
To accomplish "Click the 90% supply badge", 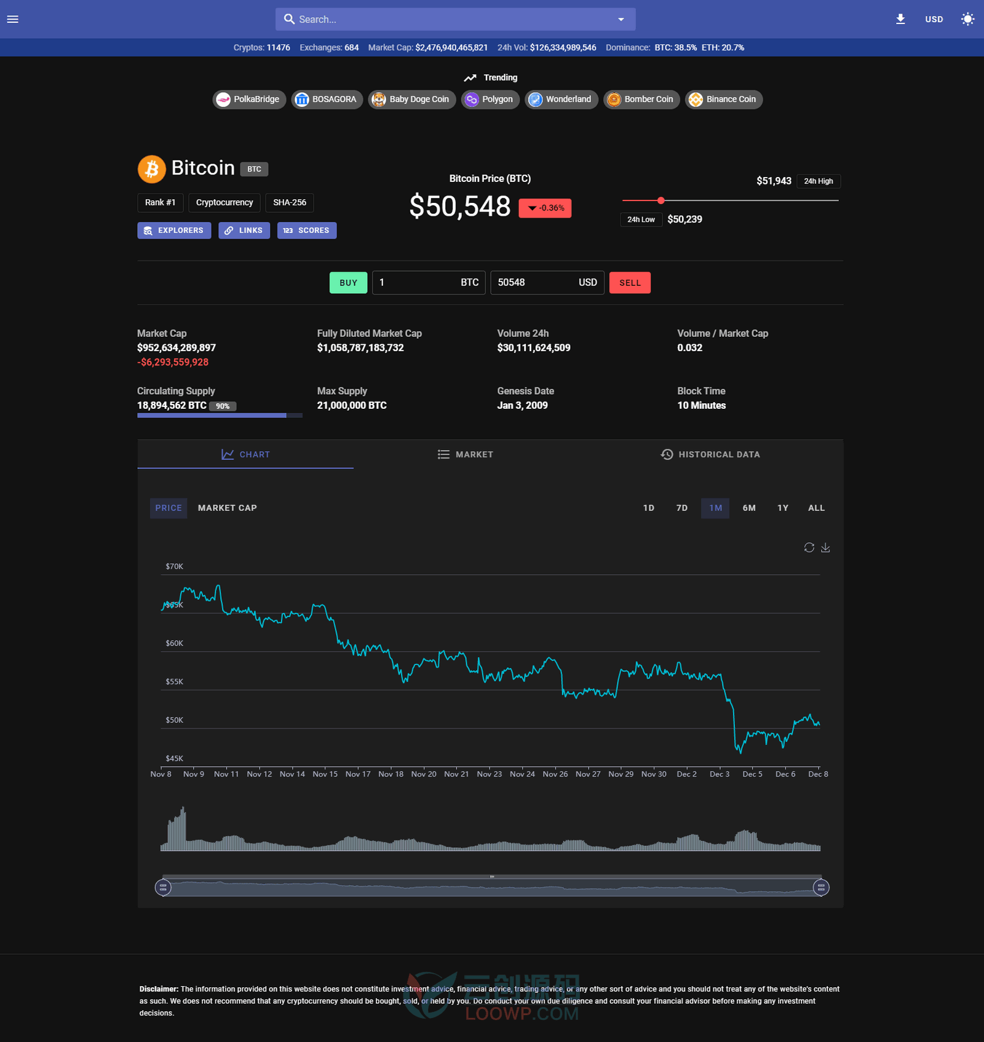I will click(x=223, y=406).
